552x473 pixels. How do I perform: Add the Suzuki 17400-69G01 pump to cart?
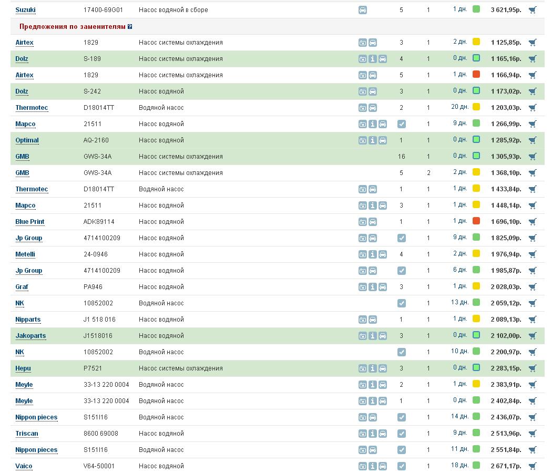[533, 10]
